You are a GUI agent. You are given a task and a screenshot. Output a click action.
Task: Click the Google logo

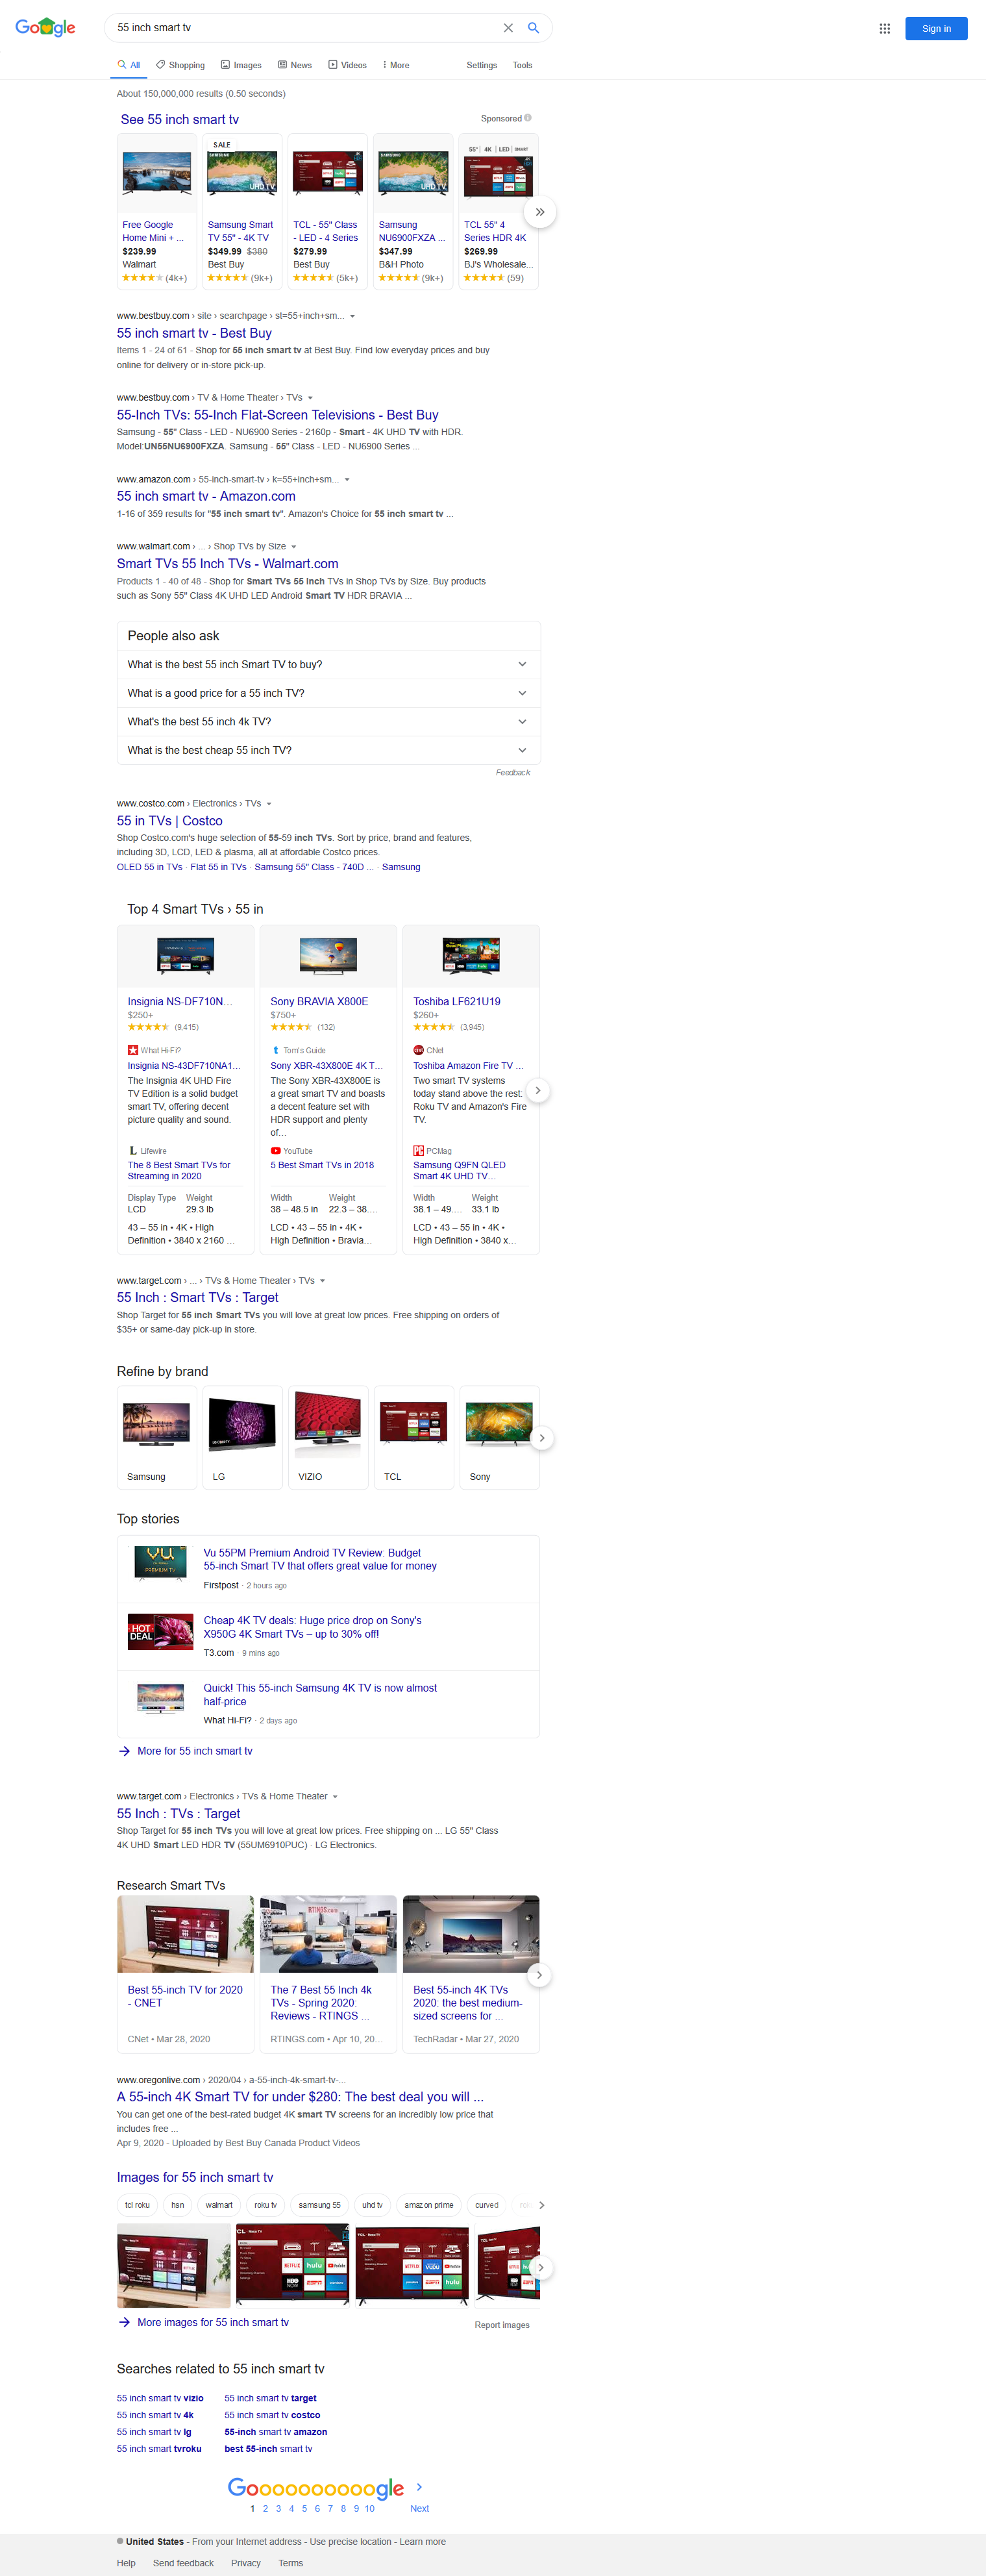[x=45, y=27]
